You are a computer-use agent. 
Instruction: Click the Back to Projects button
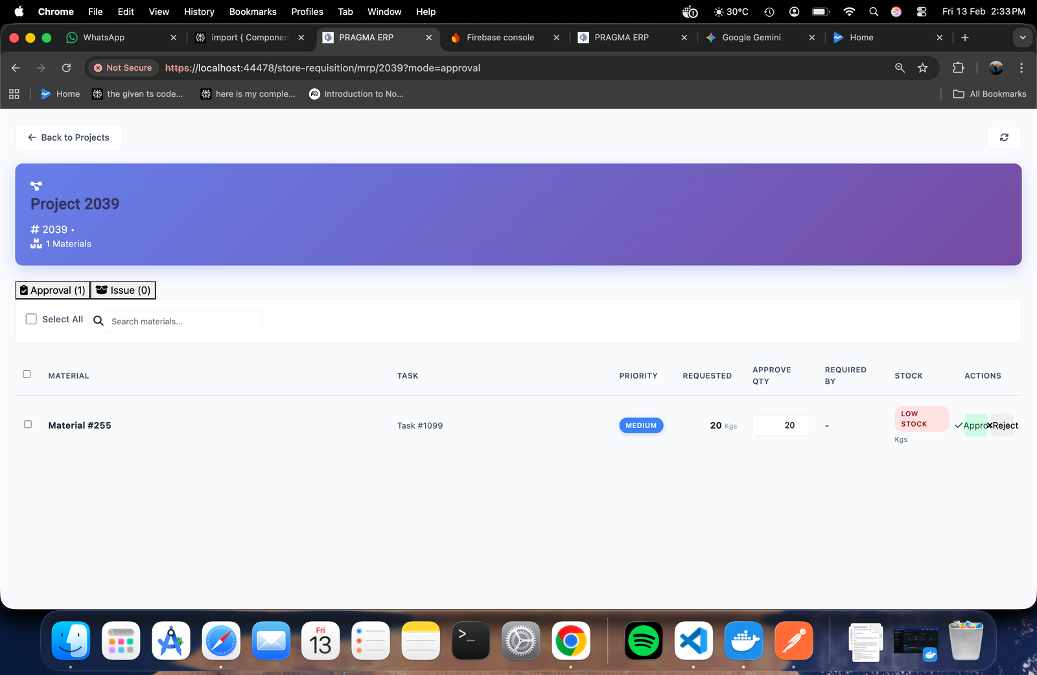(69, 137)
